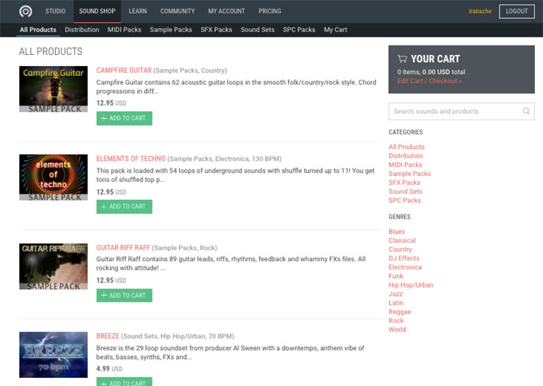Select the SFX Packs tab
This screenshot has height=386, width=543.
coord(216,30)
